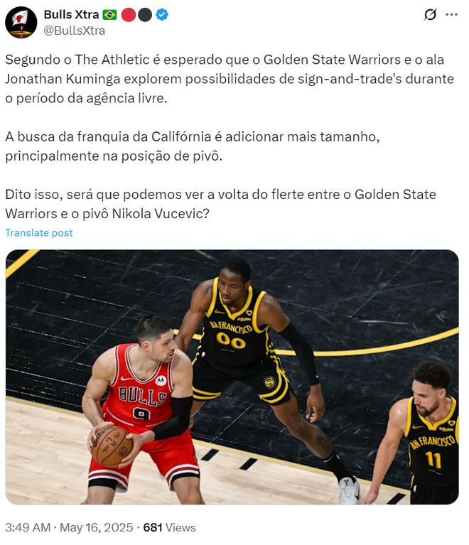The image size is (469, 545).
Task: Click the paragraph asking about Nikola Vucevic
Action: point(220,204)
